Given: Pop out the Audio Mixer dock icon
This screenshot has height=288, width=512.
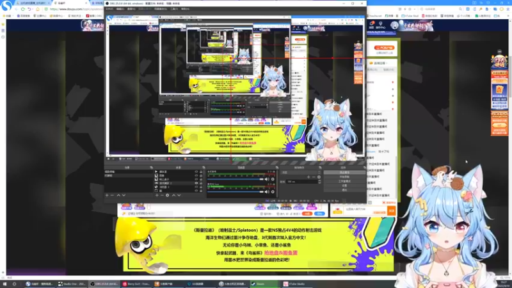Looking at the screenshot, I should (277, 168).
